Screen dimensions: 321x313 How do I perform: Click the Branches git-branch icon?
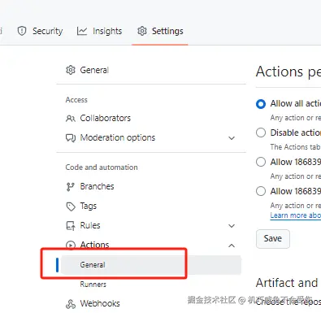71,187
